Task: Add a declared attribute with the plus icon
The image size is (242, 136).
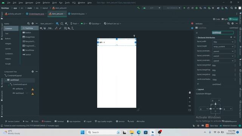Action: 231,37
